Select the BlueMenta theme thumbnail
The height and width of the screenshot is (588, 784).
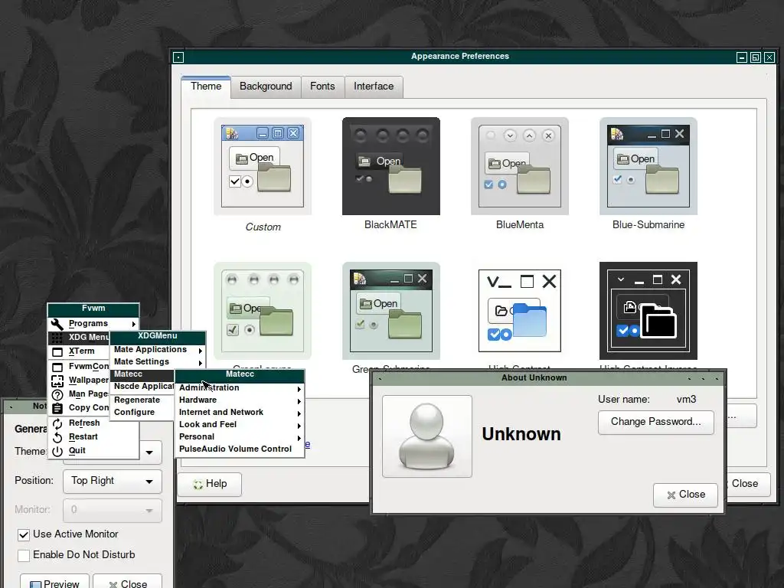point(520,166)
